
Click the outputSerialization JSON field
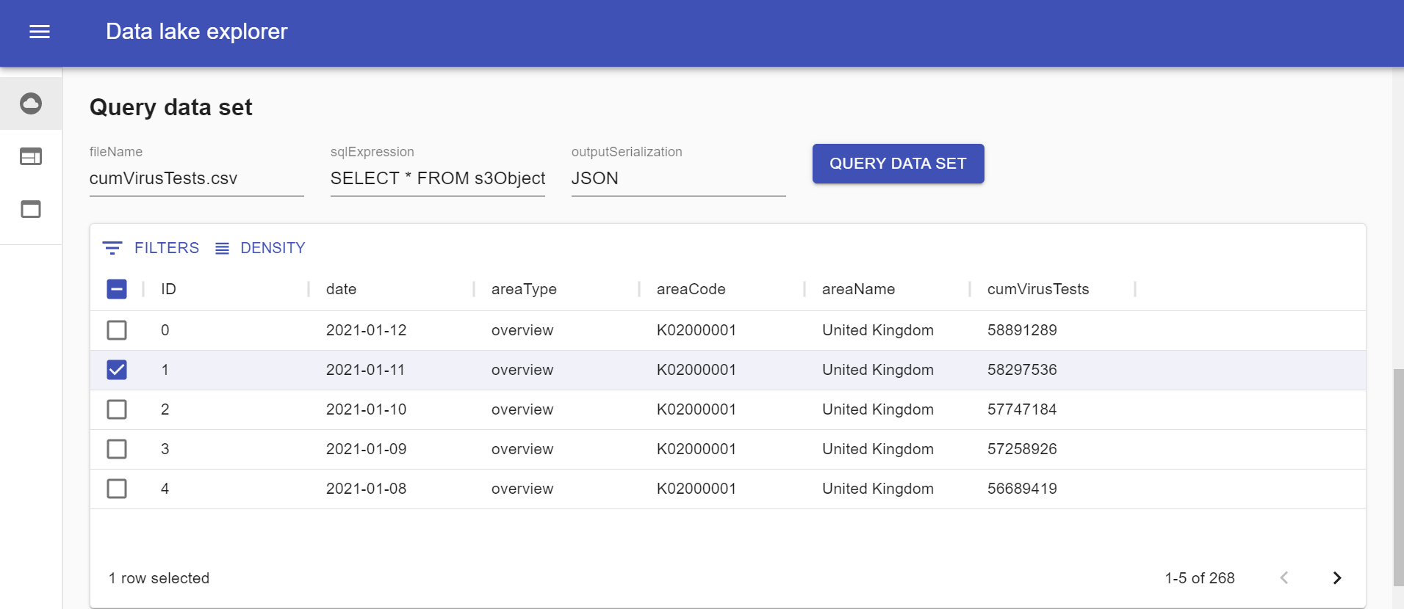point(679,178)
